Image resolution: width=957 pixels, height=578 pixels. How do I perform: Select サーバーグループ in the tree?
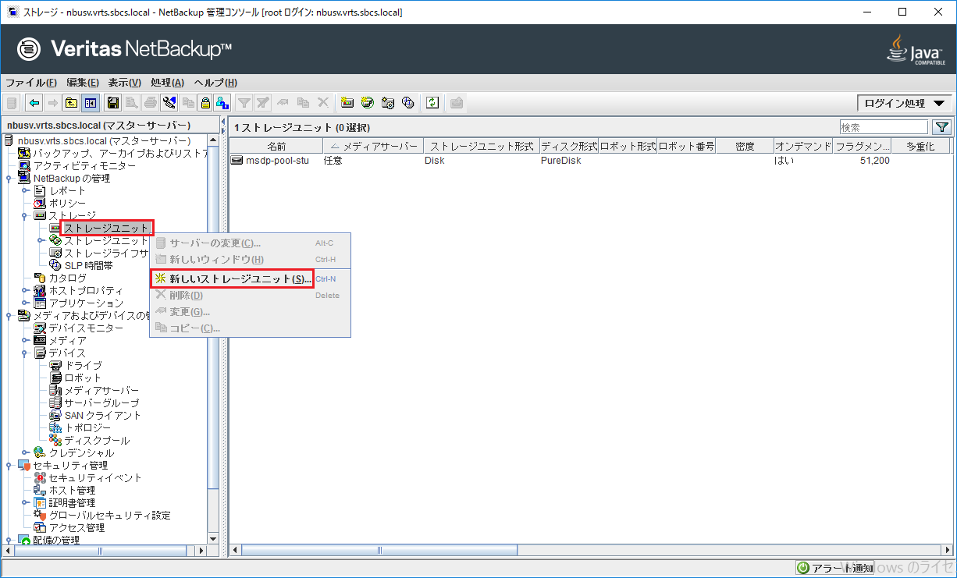(x=101, y=402)
